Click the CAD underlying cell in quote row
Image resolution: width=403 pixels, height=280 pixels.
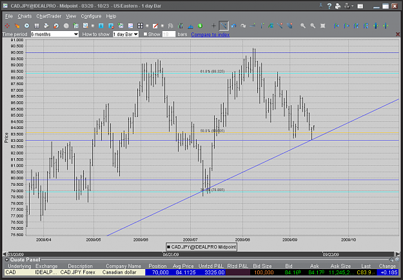point(19,272)
